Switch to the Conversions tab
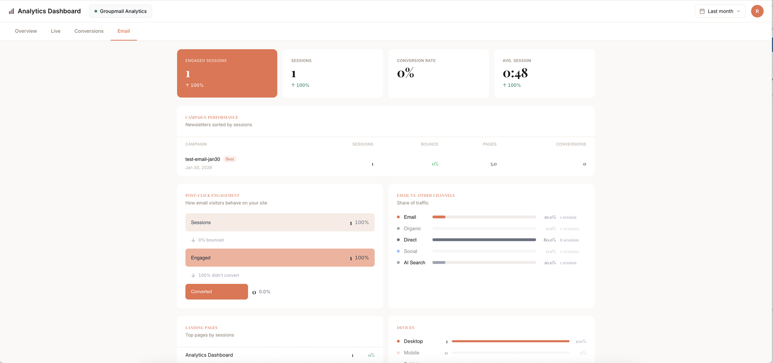This screenshot has width=773, height=363. 89,31
